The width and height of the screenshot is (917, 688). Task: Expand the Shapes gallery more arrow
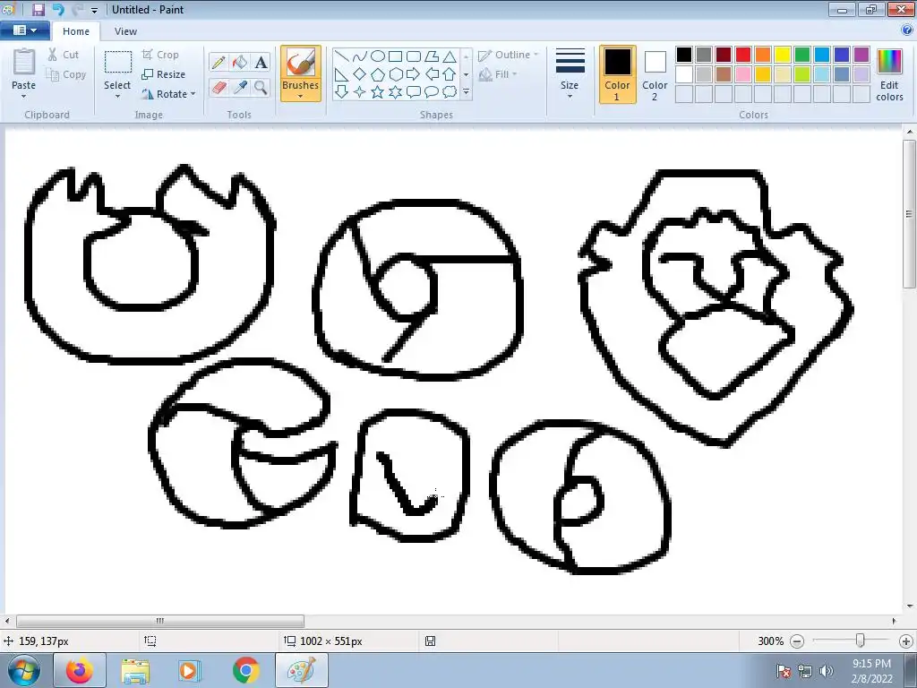[466, 92]
